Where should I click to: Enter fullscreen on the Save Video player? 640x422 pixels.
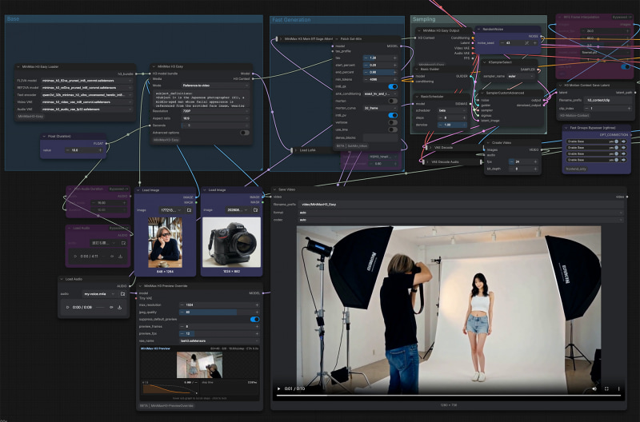pyautogui.click(x=606, y=388)
